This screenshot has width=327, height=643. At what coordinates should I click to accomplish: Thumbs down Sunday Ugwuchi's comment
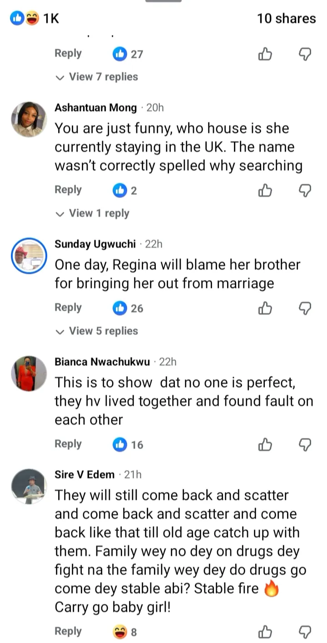[x=305, y=309]
